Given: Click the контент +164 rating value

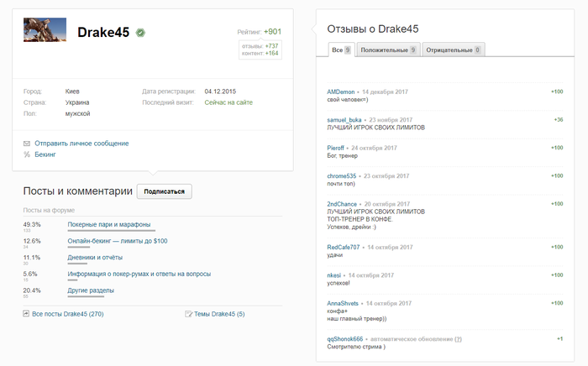Looking at the screenshot, I should coord(271,53).
